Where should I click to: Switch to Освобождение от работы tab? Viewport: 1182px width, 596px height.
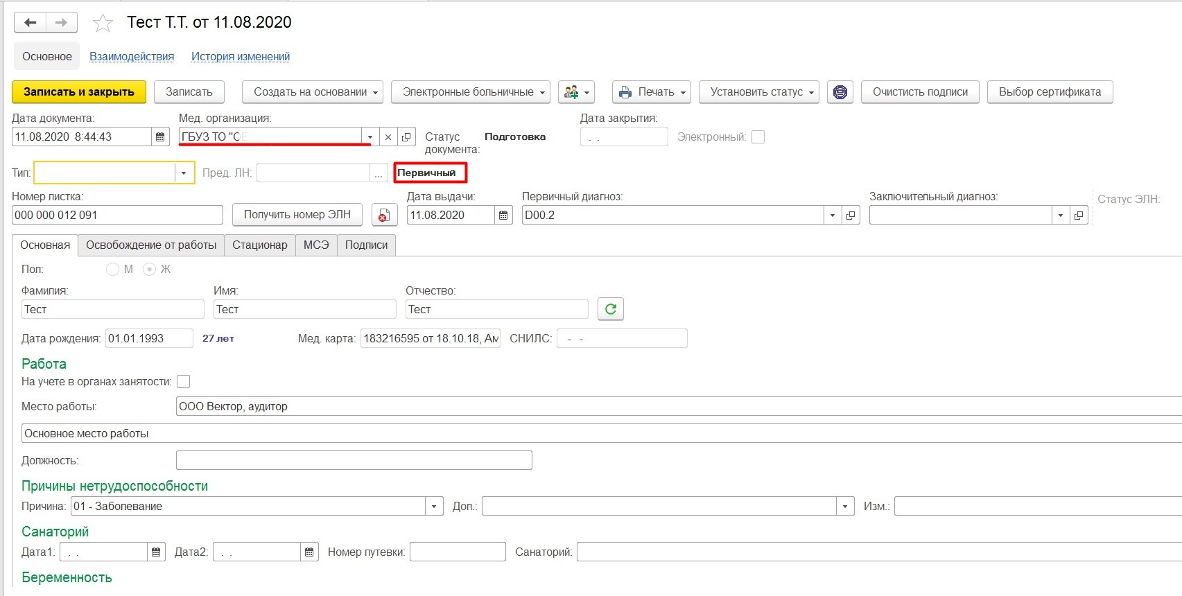click(x=151, y=245)
